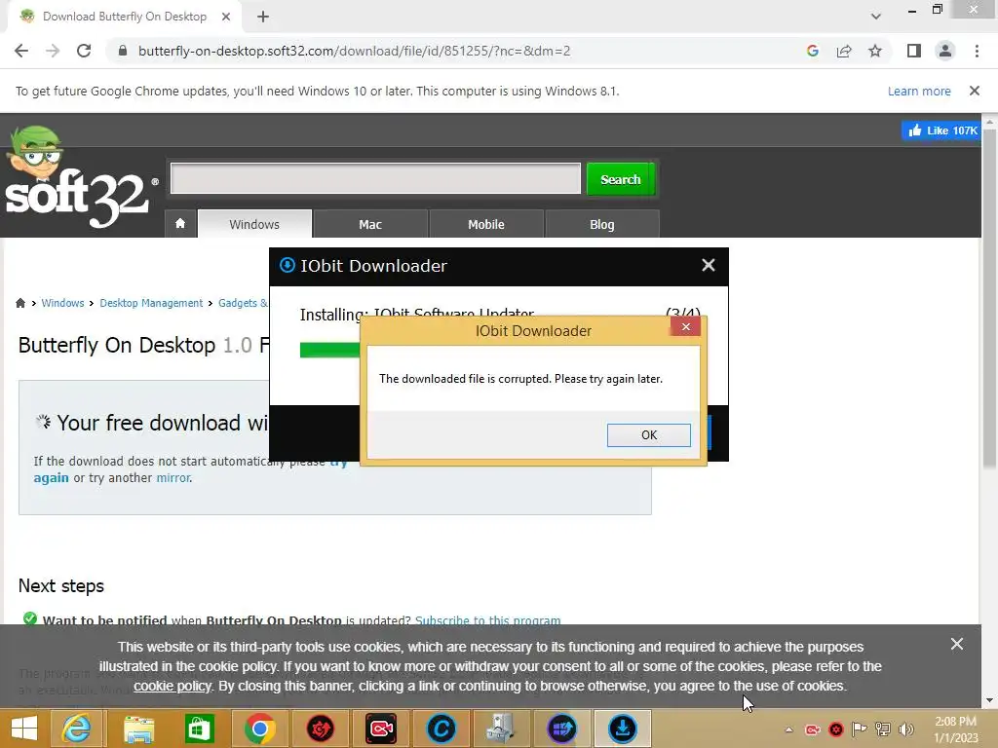Click the breadcrumb home icon
Image resolution: width=998 pixels, height=748 pixels.
[x=20, y=303]
